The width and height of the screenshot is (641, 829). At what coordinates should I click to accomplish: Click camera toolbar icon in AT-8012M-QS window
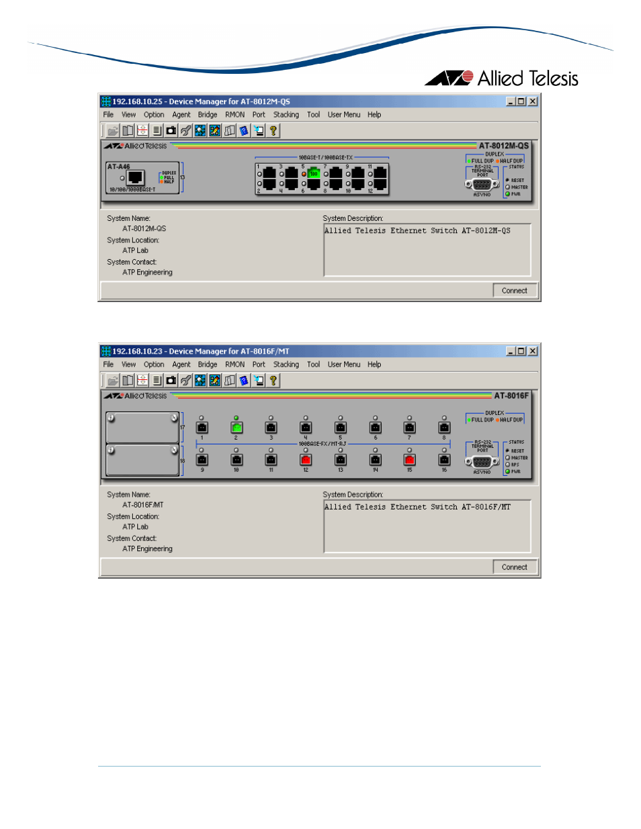click(171, 131)
